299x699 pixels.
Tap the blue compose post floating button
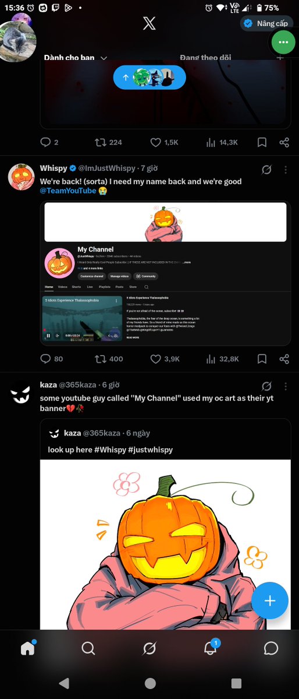tap(270, 600)
